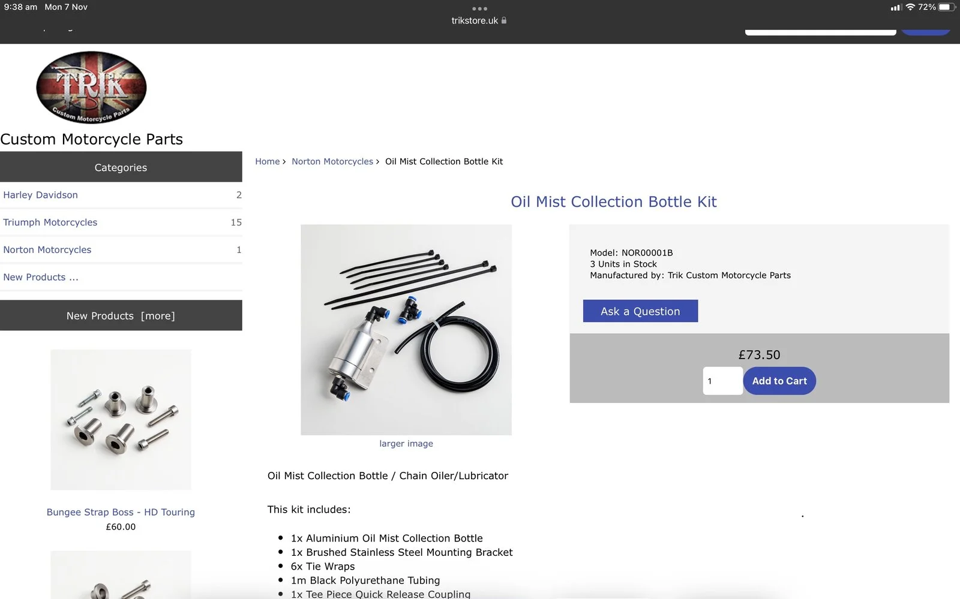Viewport: 960px width, 599px height.
Task: Click Bungee Strap Boss - HD Touring link
Action: click(x=121, y=512)
